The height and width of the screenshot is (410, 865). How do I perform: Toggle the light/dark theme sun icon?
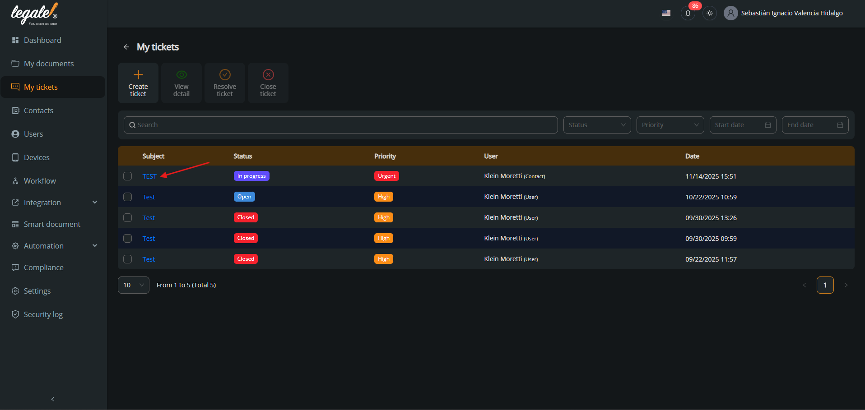pos(710,13)
